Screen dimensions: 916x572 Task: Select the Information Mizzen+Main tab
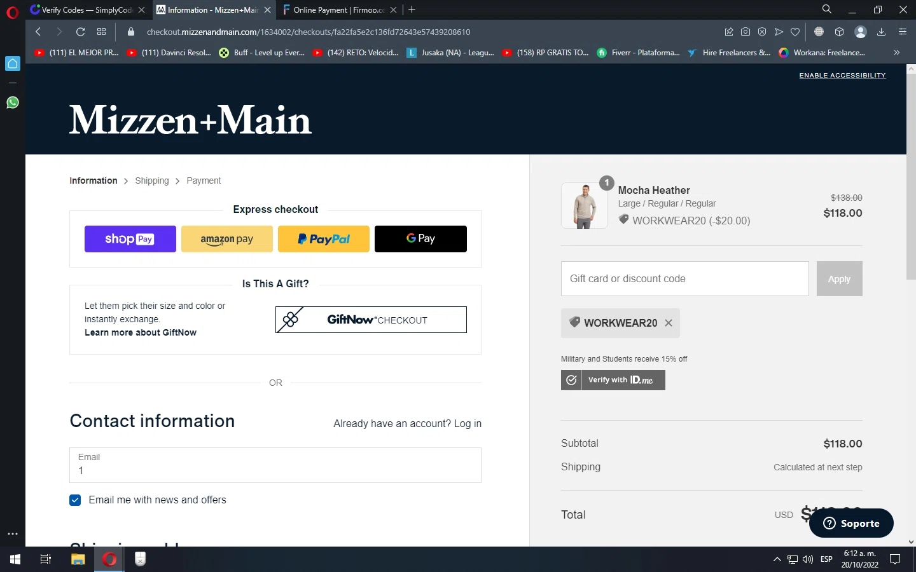[x=214, y=10]
